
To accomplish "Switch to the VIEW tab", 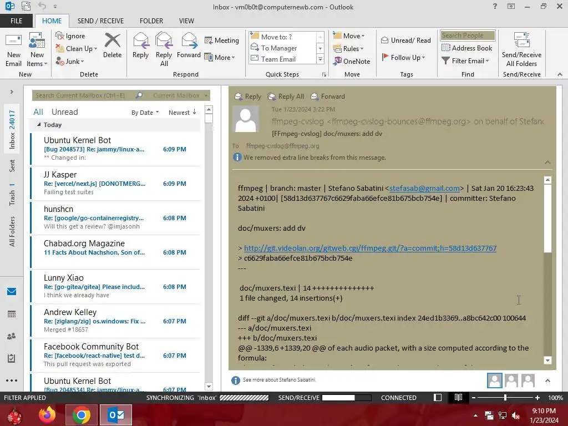I will [x=186, y=21].
